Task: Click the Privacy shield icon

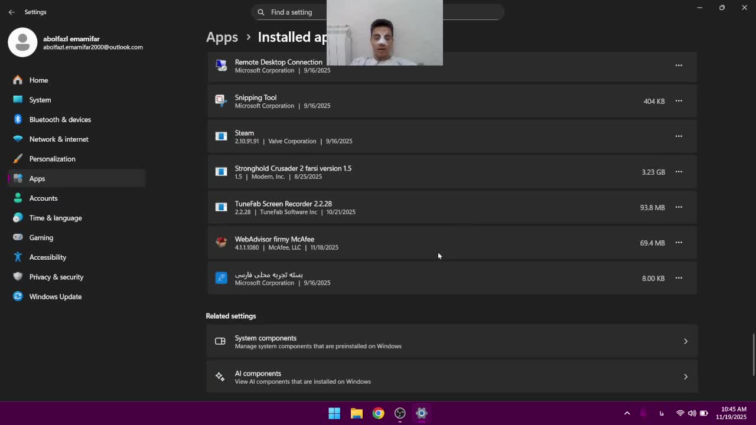Action: [18, 277]
